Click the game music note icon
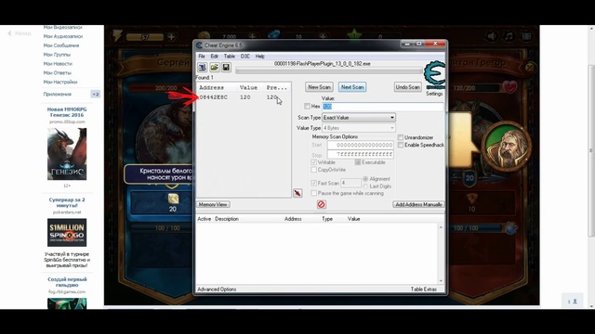 pyautogui.click(x=509, y=36)
